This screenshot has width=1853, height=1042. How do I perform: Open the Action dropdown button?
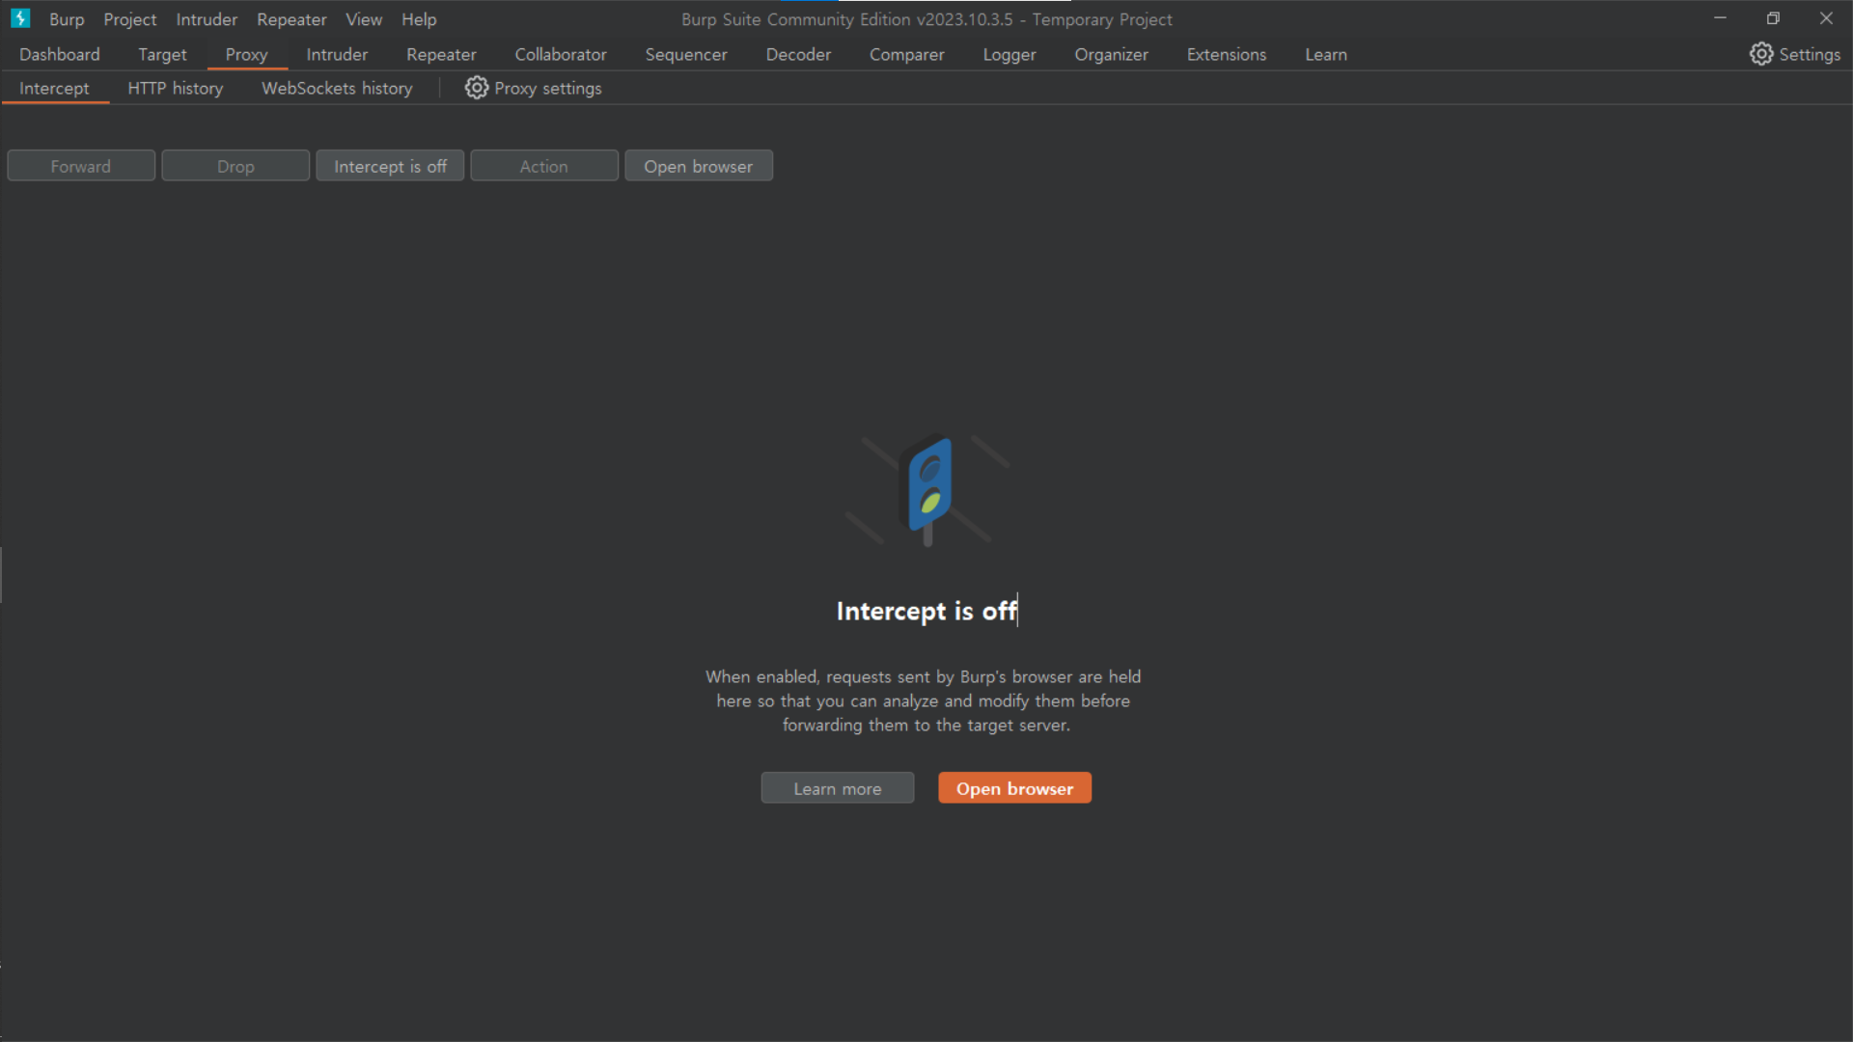click(543, 166)
